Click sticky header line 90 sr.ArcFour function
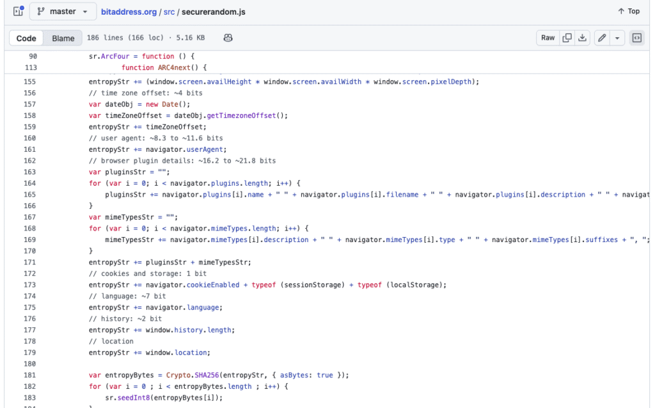Viewport: 655px width, 408px height. point(141,56)
